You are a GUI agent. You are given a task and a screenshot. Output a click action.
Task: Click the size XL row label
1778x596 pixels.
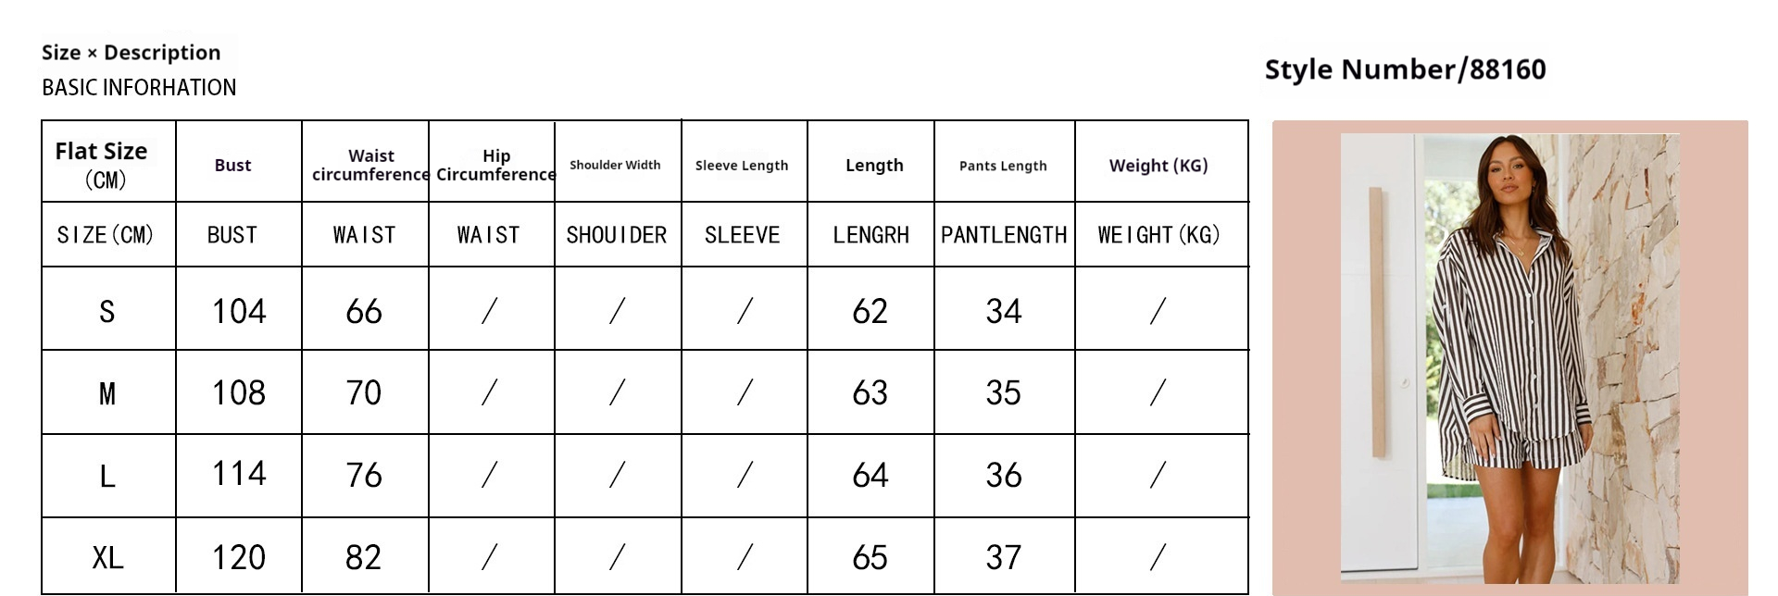[x=107, y=558]
